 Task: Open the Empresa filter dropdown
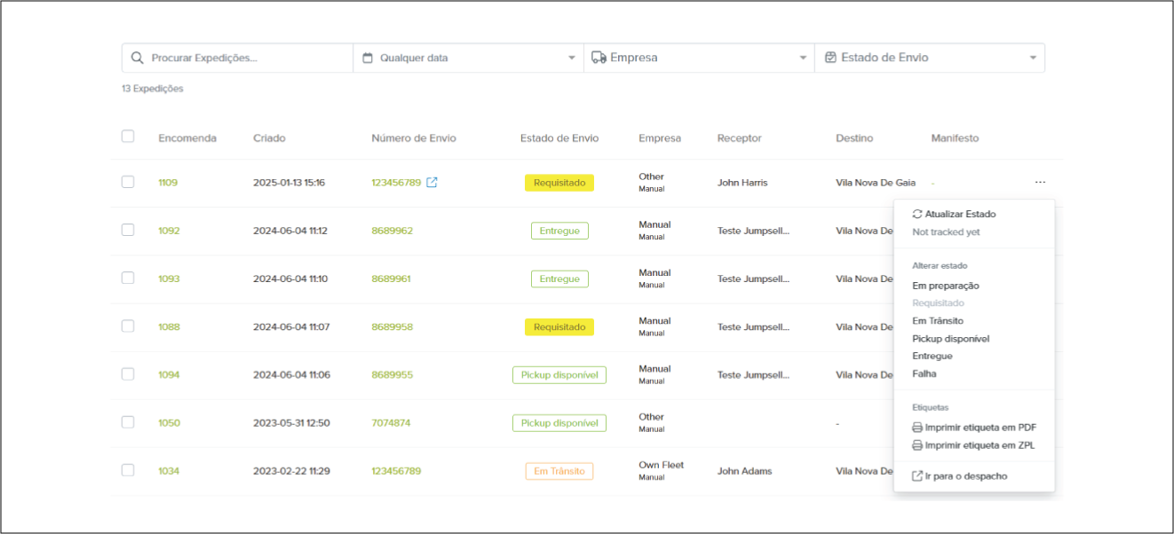(802, 59)
